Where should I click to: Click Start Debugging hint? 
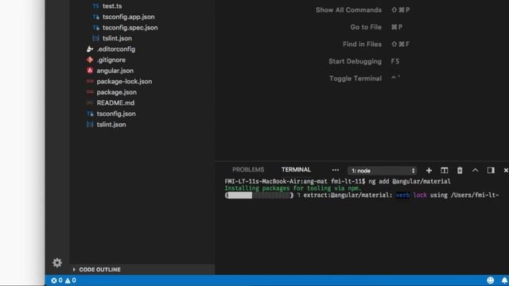pyautogui.click(x=356, y=61)
